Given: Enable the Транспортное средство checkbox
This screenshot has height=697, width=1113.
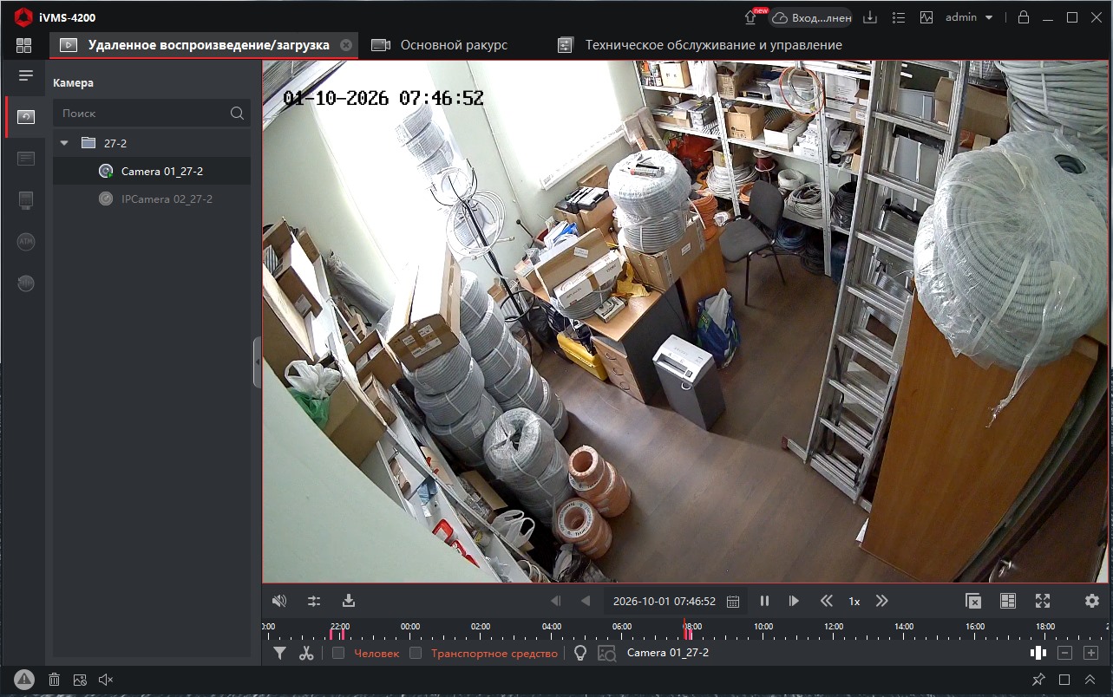Looking at the screenshot, I should coord(416,653).
